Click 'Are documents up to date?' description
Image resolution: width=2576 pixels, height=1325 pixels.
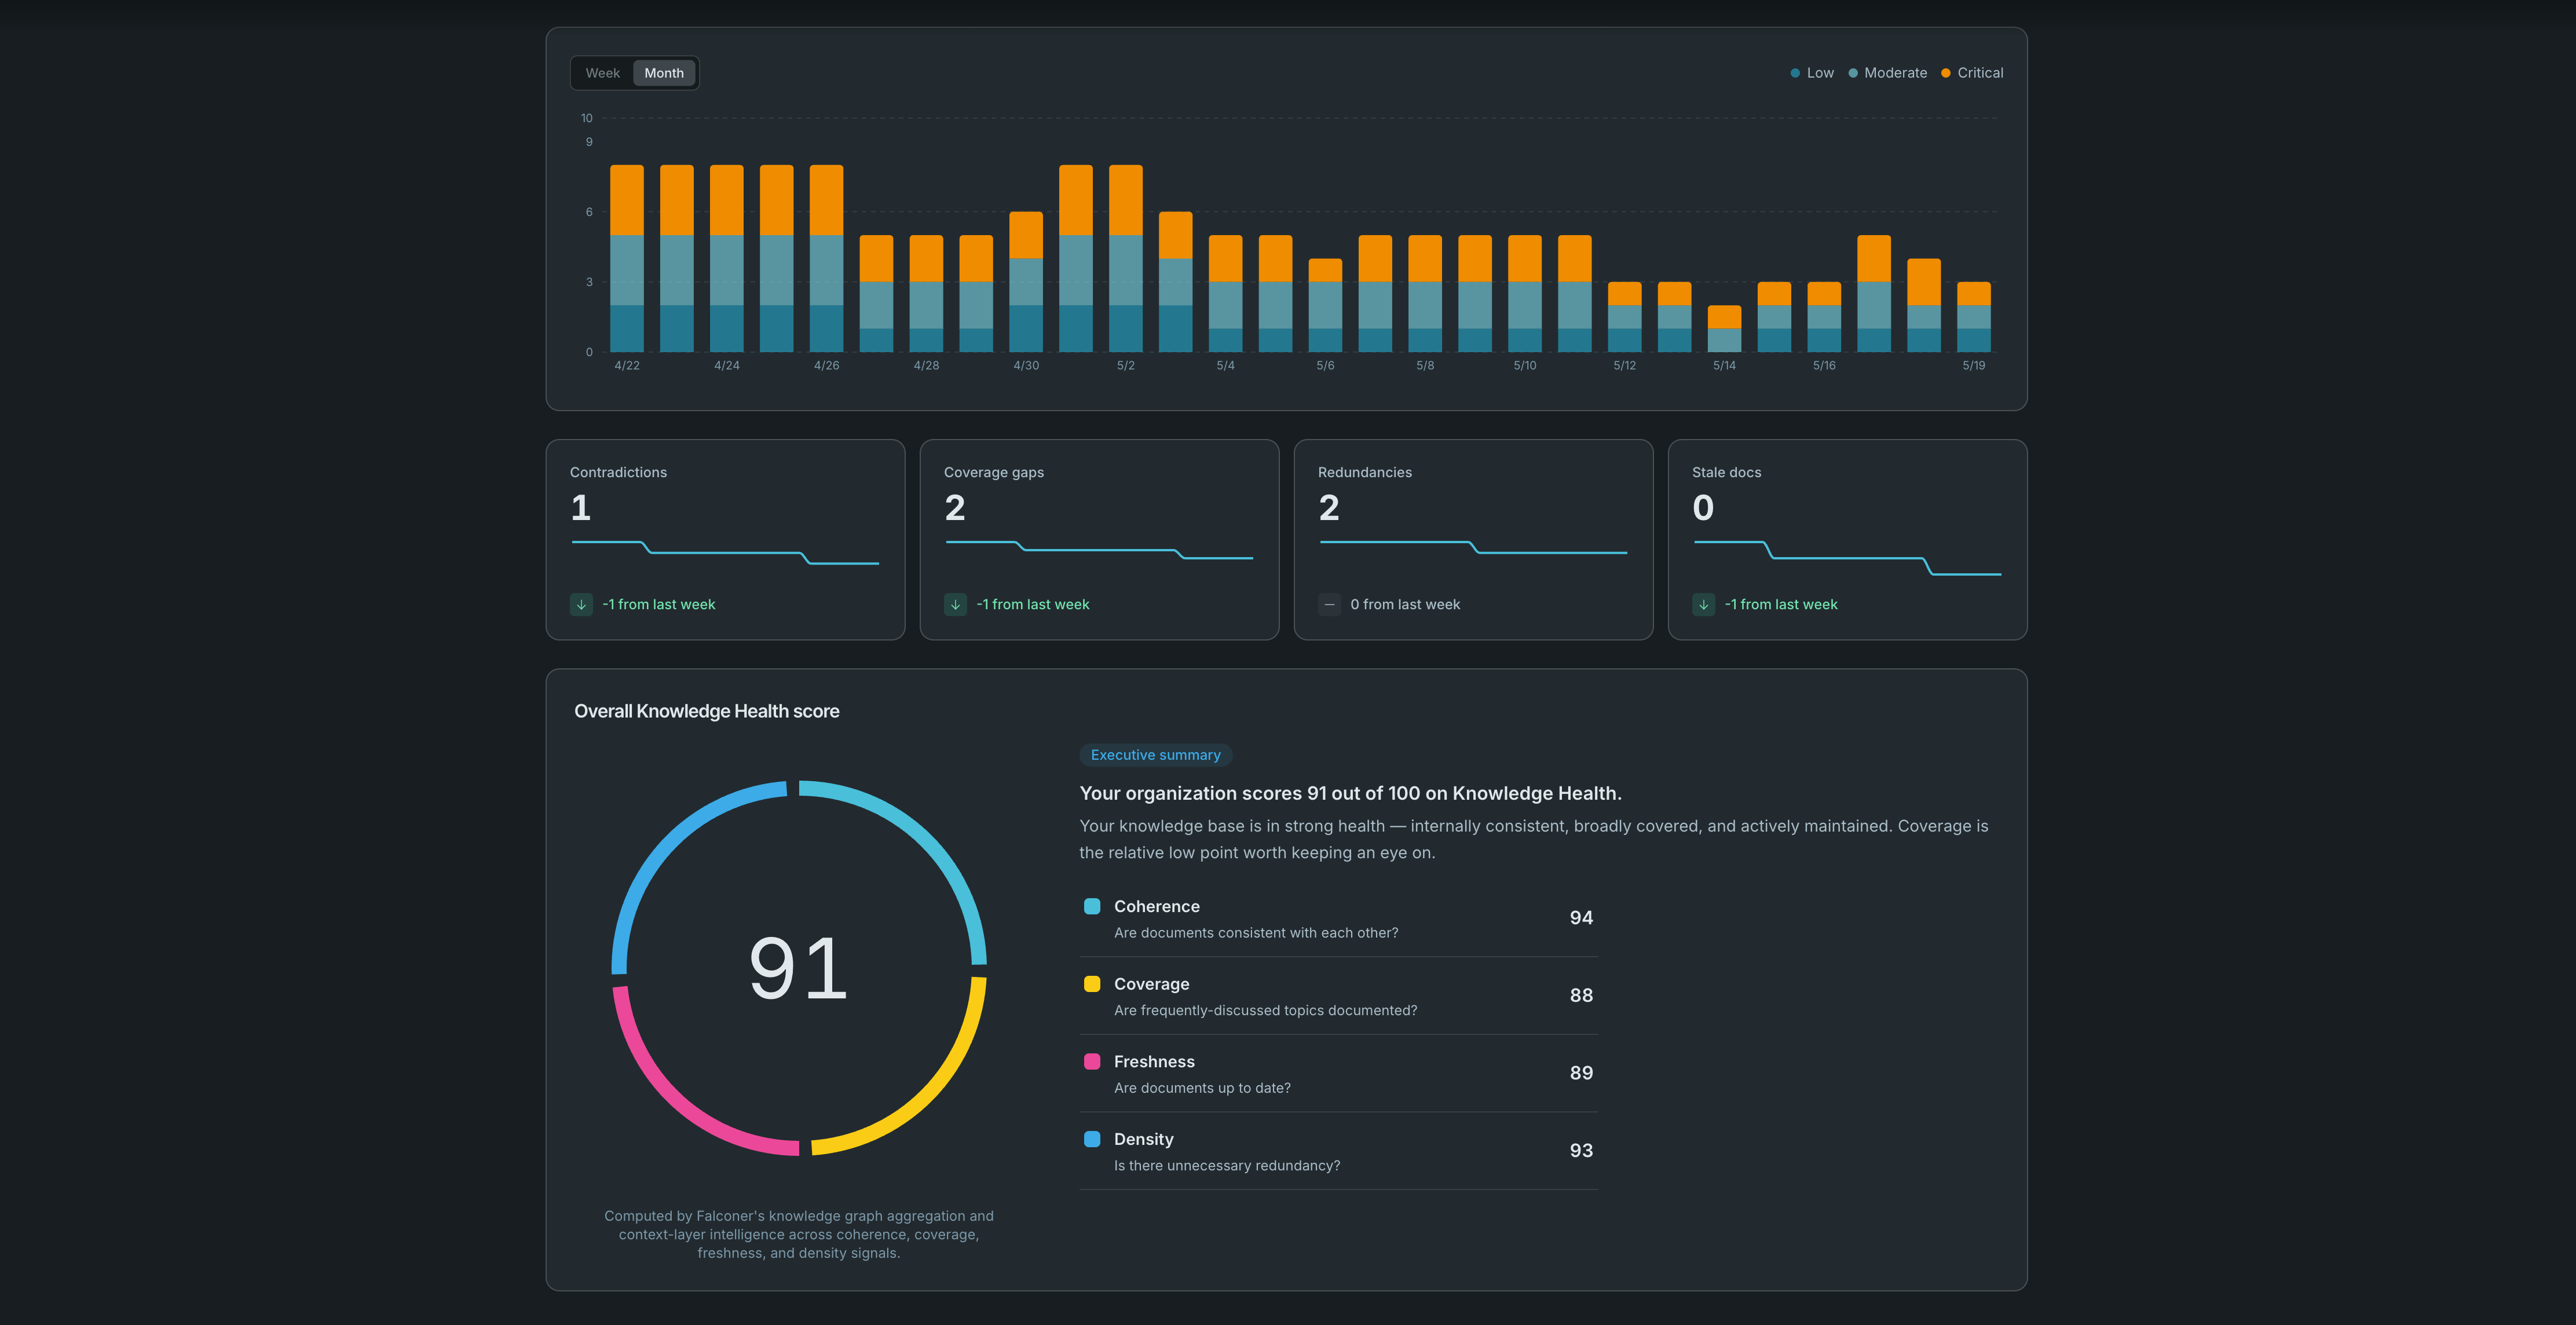[x=1202, y=1088]
